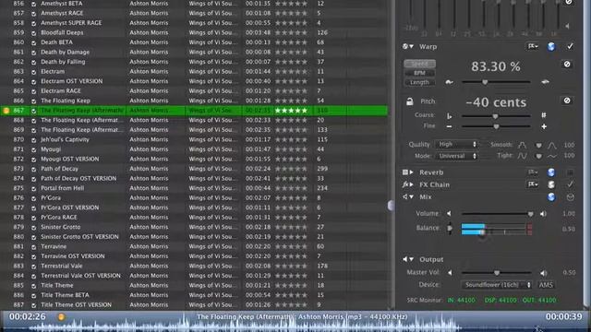Click the flat icon beside the Coarse slider

[450, 116]
